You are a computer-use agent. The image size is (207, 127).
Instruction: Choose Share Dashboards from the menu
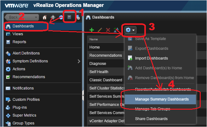pyautogui.click(x=151, y=119)
